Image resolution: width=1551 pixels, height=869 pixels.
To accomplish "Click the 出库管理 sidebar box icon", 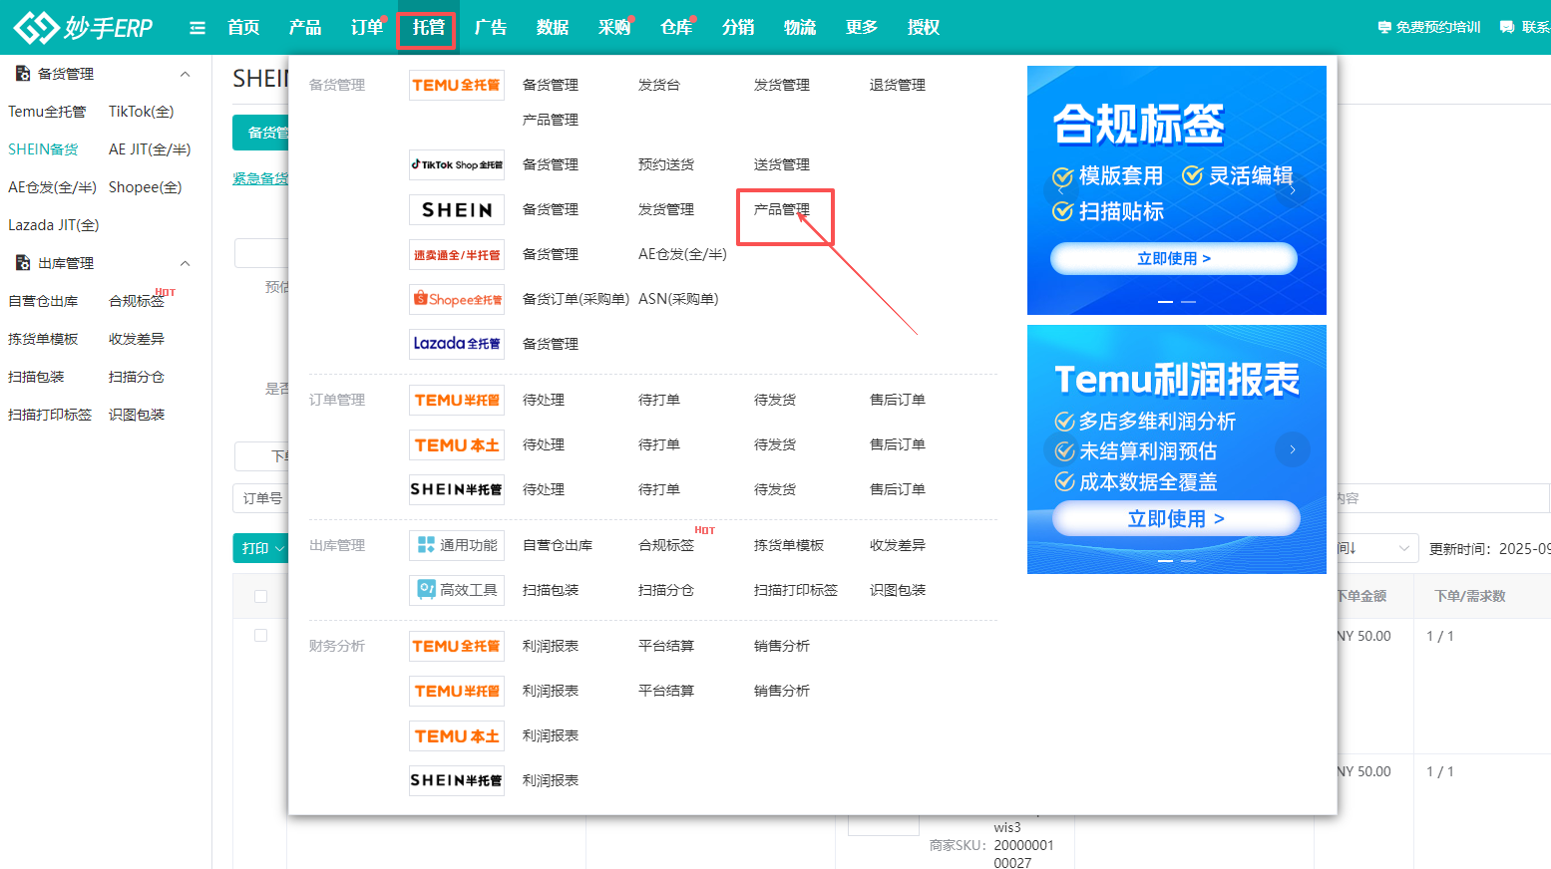I will pyautogui.click(x=23, y=263).
